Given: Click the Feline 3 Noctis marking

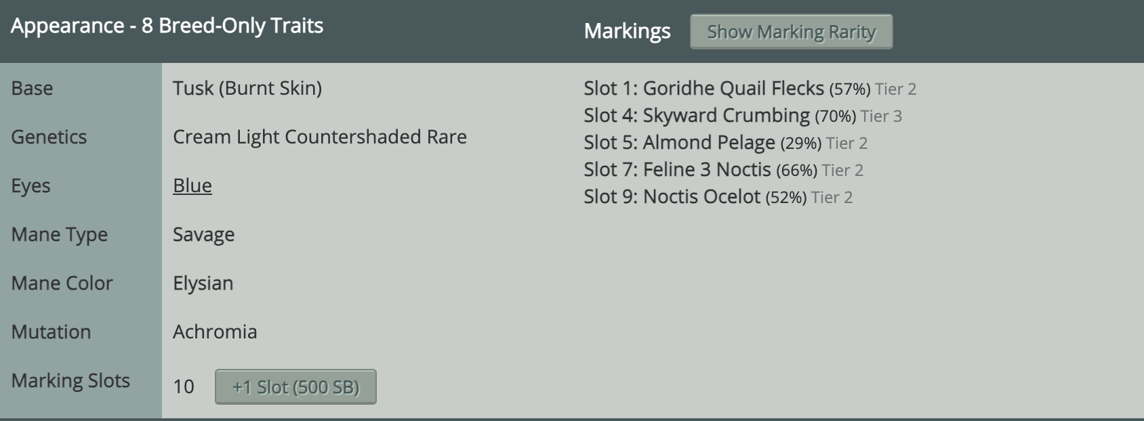Looking at the screenshot, I should tap(706, 169).
